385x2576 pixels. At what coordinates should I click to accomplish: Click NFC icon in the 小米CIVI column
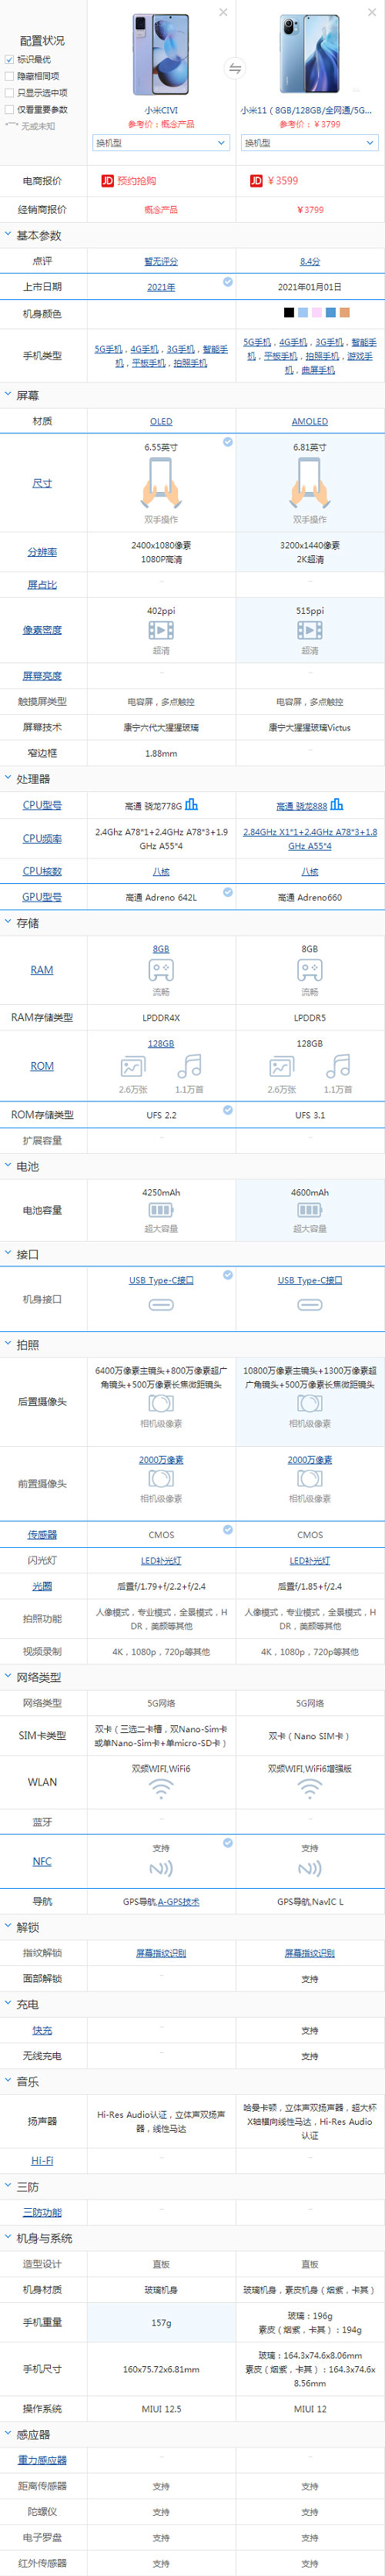pos(161,1868)
